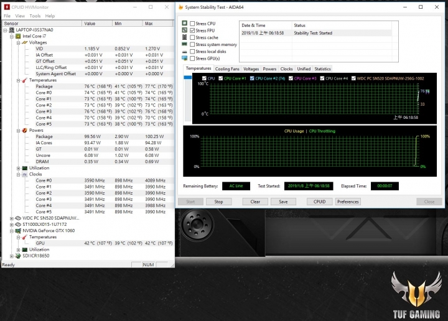The height and width of the screenshot is (321, 448).
Task: Toggle the CPU Core #3 graph checkbox
Action: pyautogui.click(x=291, y=78)
